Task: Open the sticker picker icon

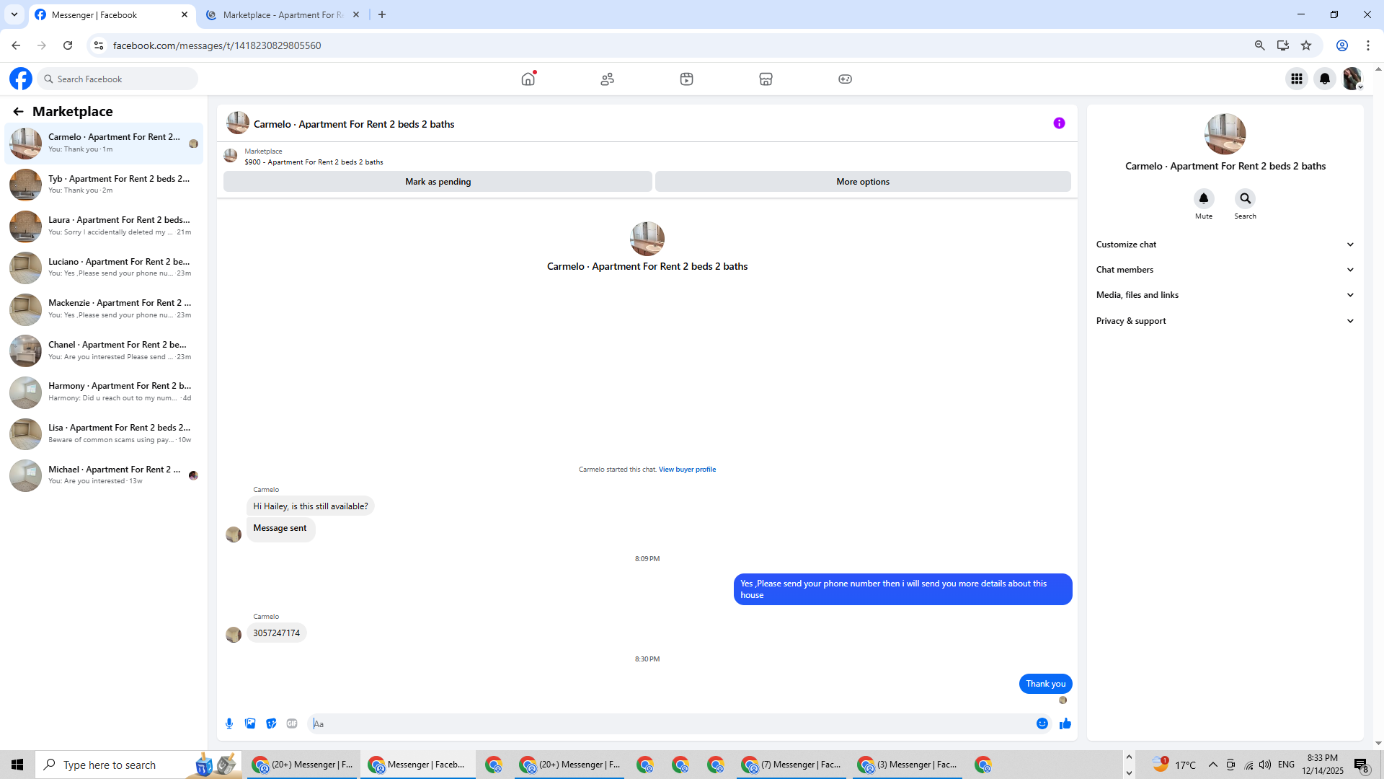Action: tap(271, 723)
